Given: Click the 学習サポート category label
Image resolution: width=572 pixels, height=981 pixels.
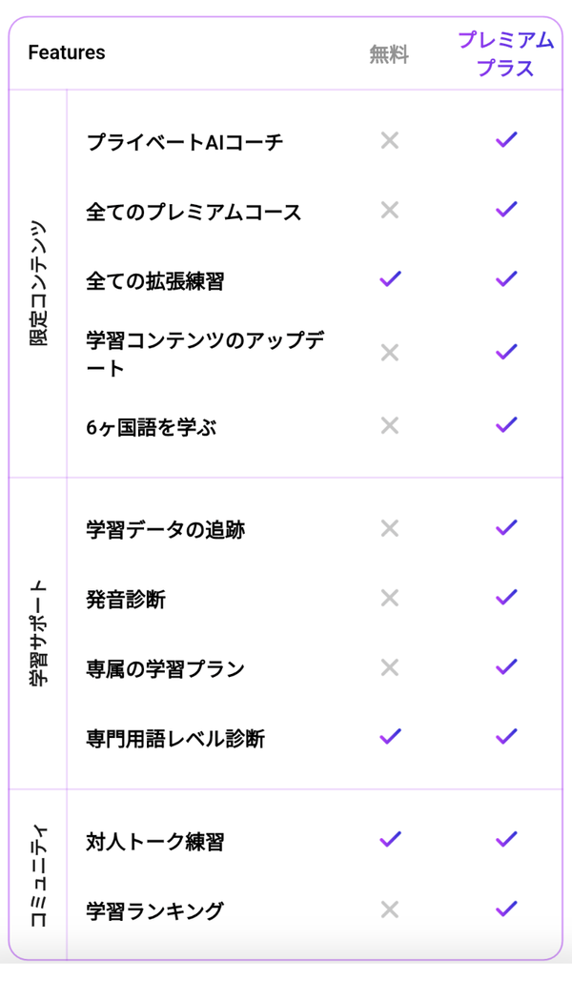Looking at the screenshot, I should point(38,632).
